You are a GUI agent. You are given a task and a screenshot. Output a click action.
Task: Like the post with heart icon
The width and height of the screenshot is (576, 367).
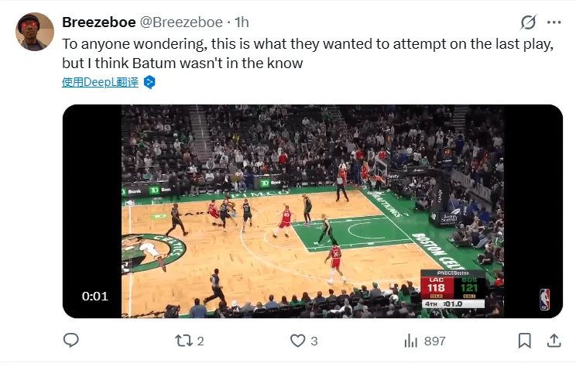(x=297, y=341)
